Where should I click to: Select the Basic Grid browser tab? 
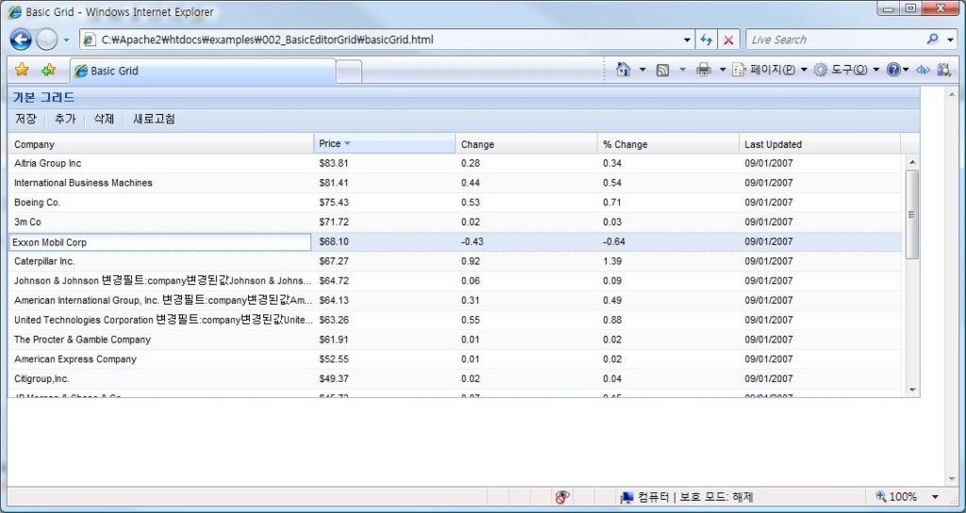coord(203,71)
